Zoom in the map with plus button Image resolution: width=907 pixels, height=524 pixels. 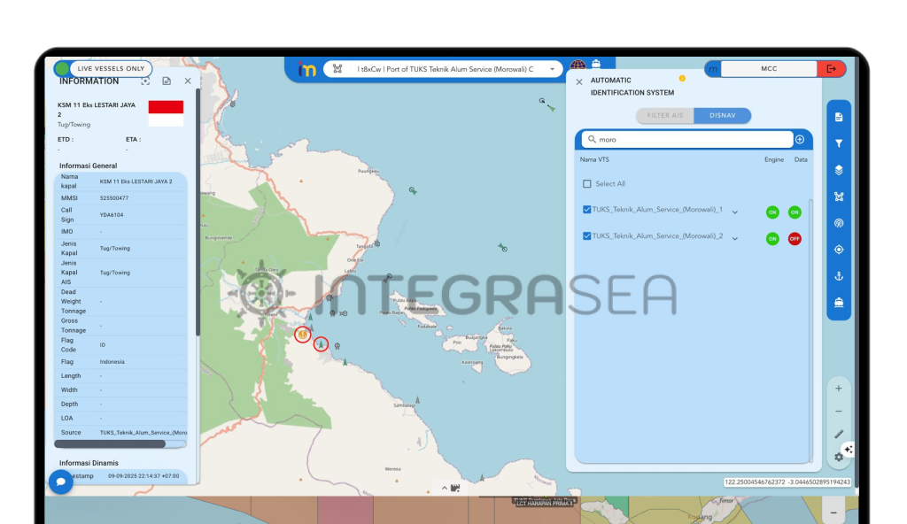pyautogui.click(x=838, y=389)
